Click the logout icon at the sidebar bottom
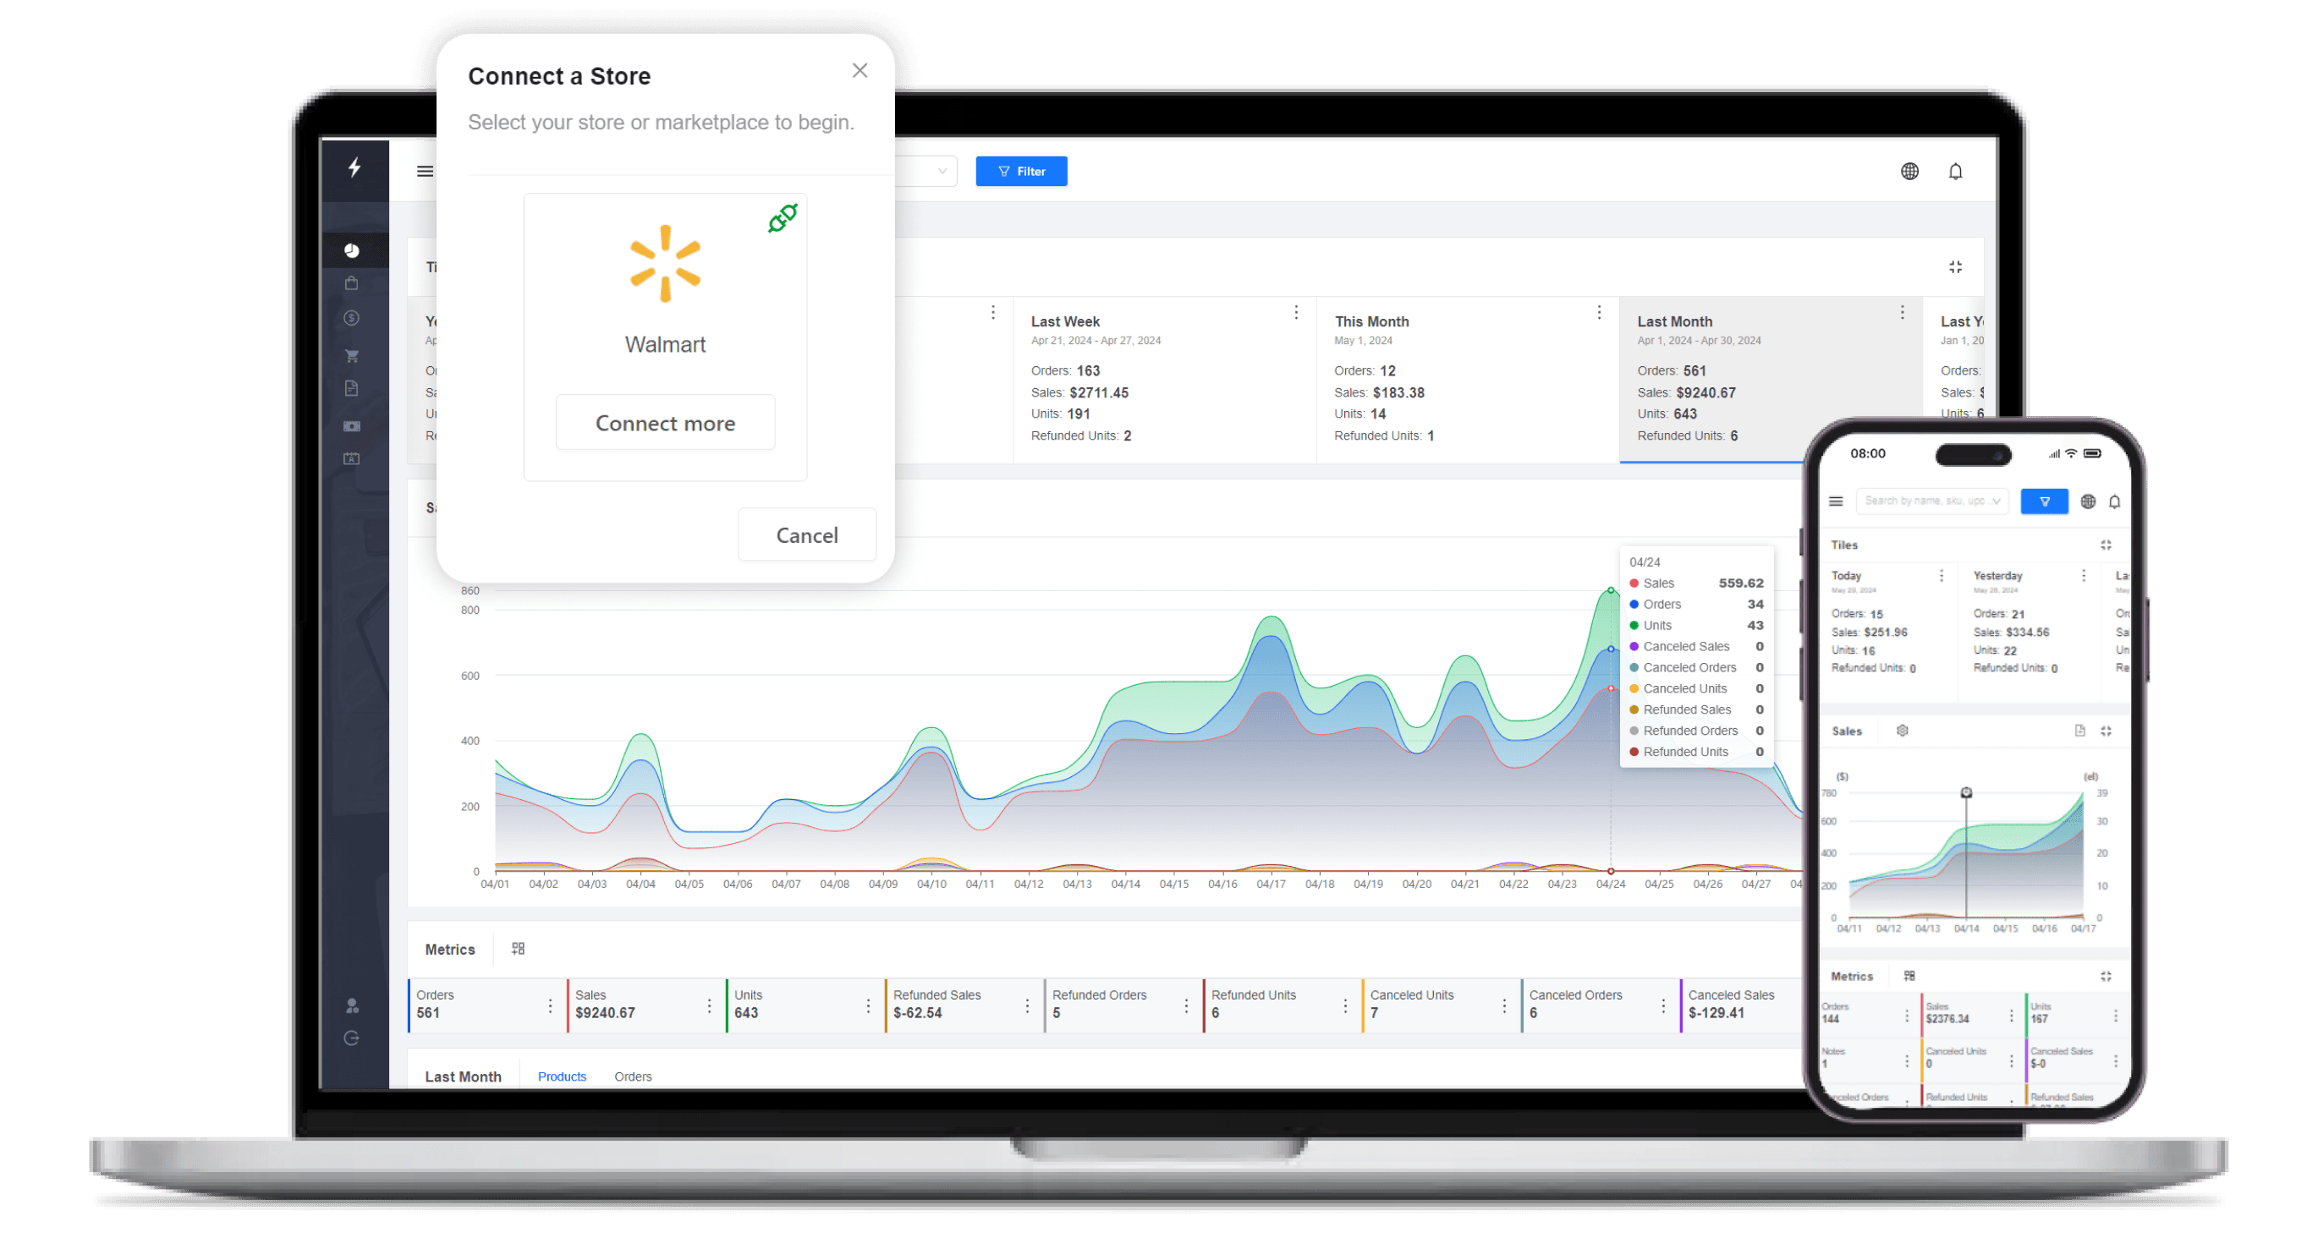The image size is (2318, 1238). (x=352, y=1038)
